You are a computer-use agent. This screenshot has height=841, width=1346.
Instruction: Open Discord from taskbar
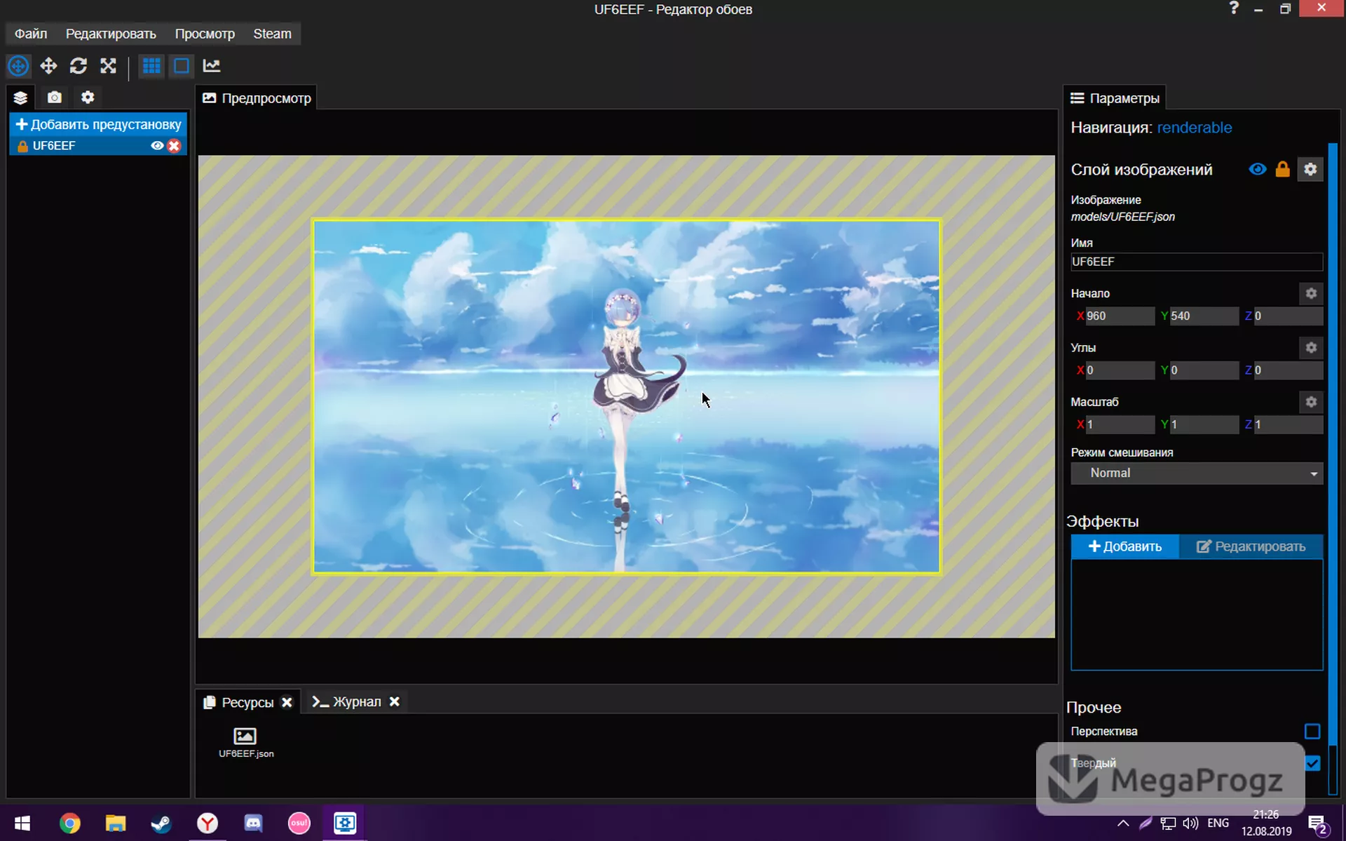click(253, 823)
